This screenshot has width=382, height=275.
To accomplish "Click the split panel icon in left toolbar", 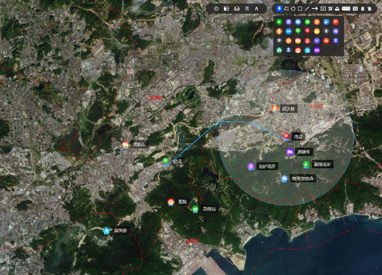I will [x=226, y=9].
